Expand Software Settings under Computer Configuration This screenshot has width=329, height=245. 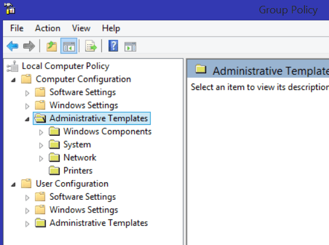(x=27, y=93)
